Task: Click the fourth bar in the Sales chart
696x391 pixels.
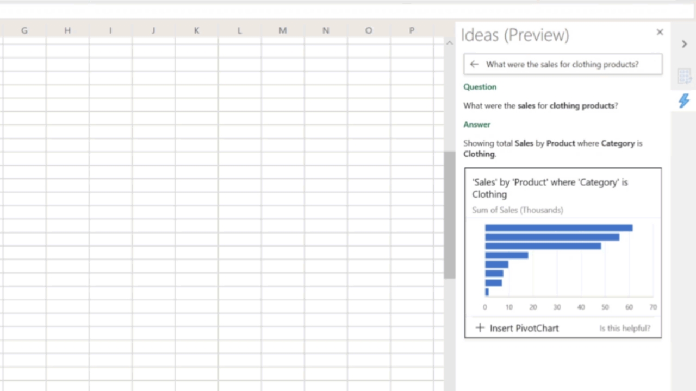Action: point(506,255)
